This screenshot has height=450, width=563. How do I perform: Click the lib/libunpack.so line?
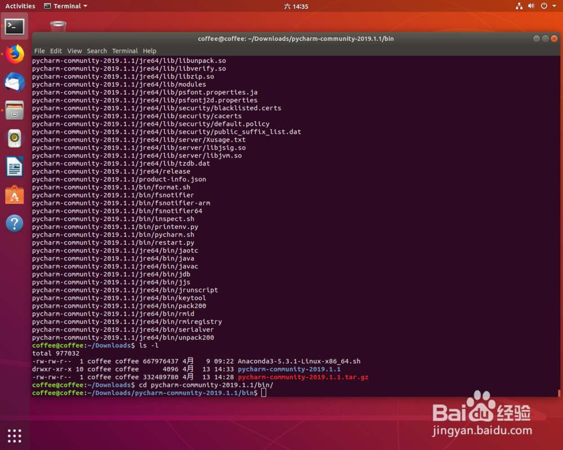[x=129, y=61]
